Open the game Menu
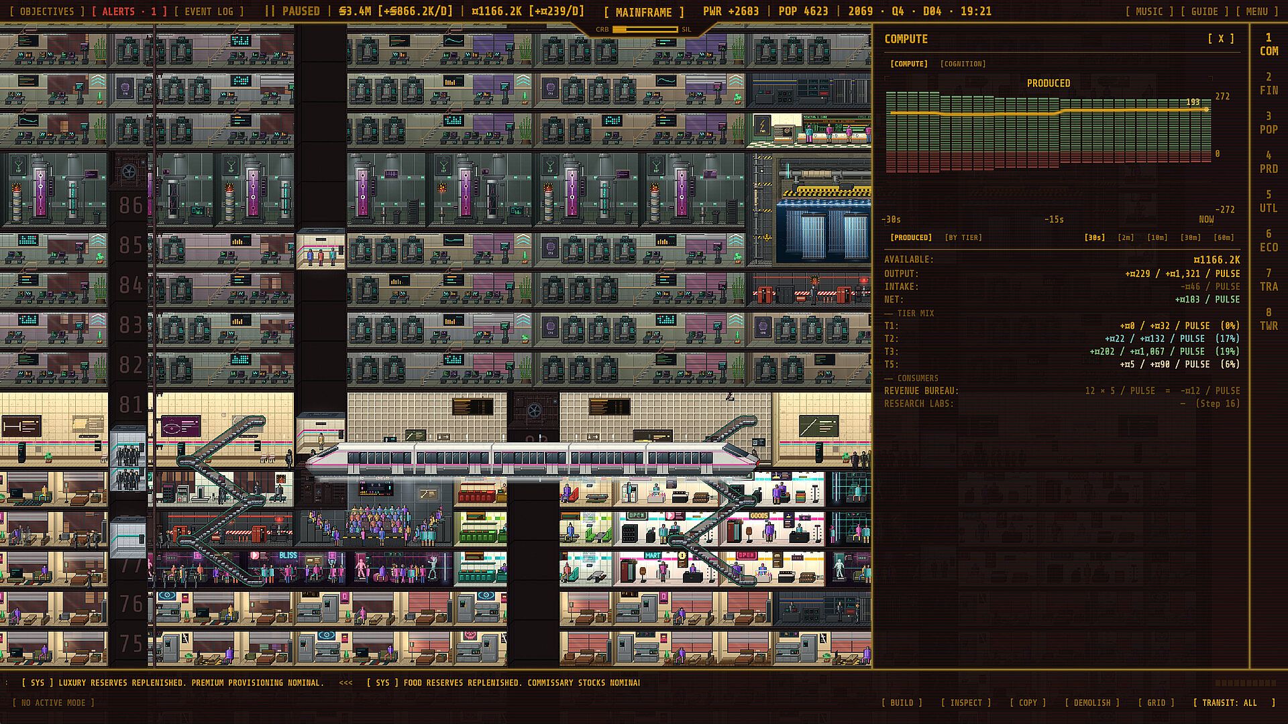The height and width of the screenshot is (724, 1288). (x=1256, y=11)
